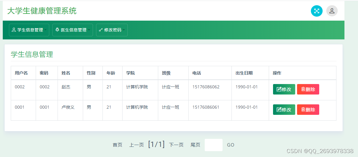Image resolution: width=358 pixels, height=157 pixels.
Task: Click 删除 button for student 卢俊义
Action: tap(308, 110)
